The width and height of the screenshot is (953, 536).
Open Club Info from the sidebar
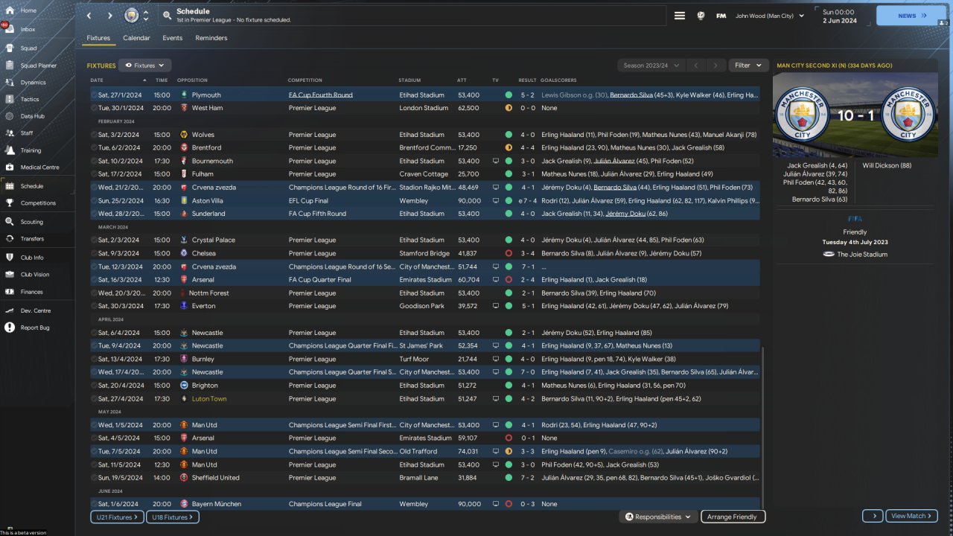pyautogui.click(x=34, y=258)
